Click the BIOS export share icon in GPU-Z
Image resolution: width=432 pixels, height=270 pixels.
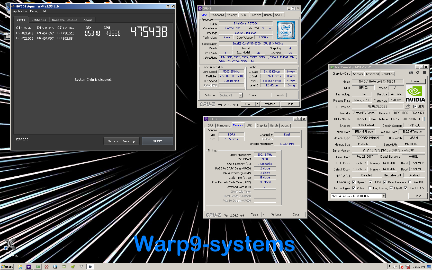[407, 106]
